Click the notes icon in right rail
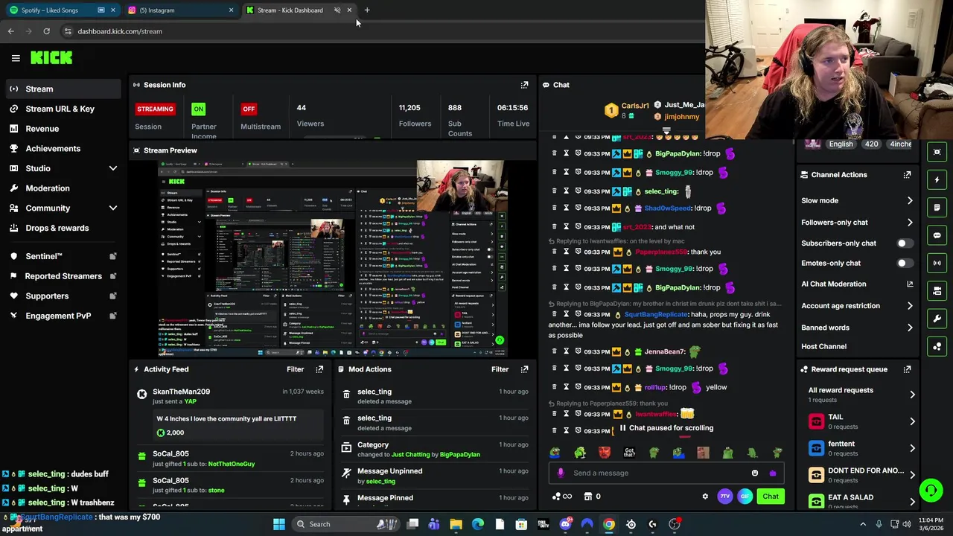953x536 pixels. [x=937, y=208]
